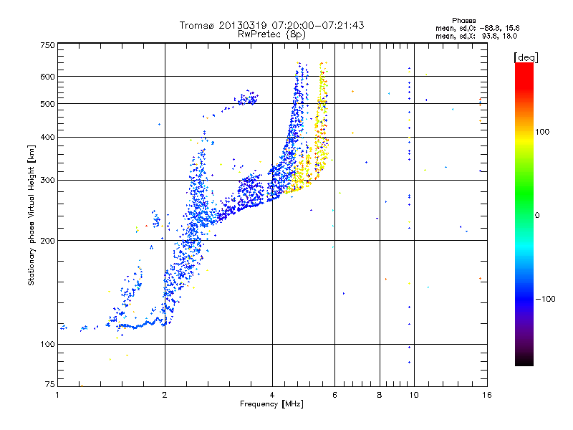Click the x-axis tick label '6'
573x430 pixels.
click(334, 395)
